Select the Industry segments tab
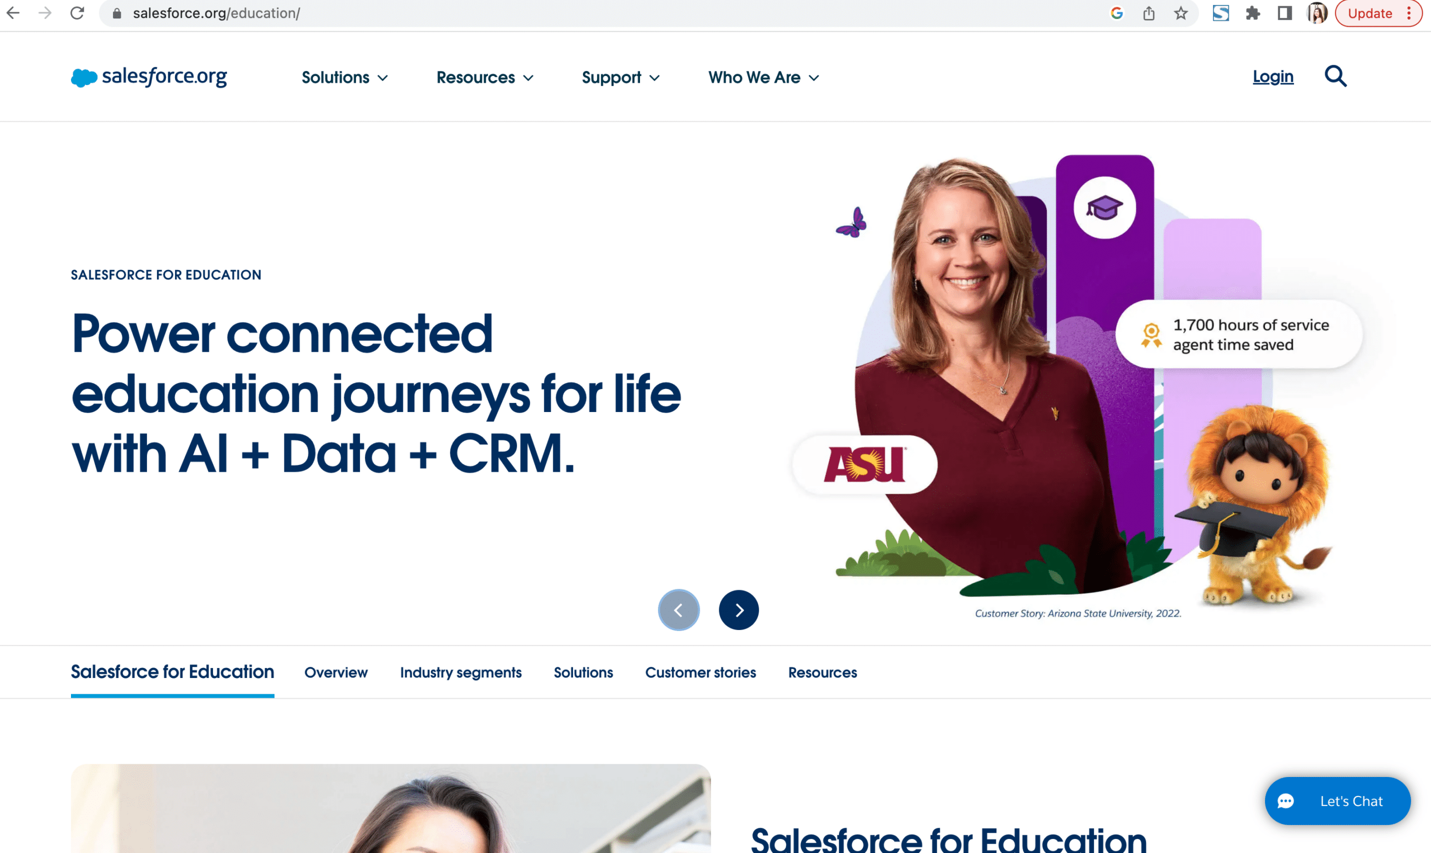Viewport: 1431px width, 853px height. (461, 672)
